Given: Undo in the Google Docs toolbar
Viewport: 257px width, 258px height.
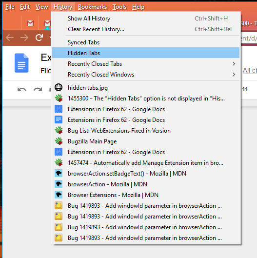Looking at the screenshot, I should 22,90.
